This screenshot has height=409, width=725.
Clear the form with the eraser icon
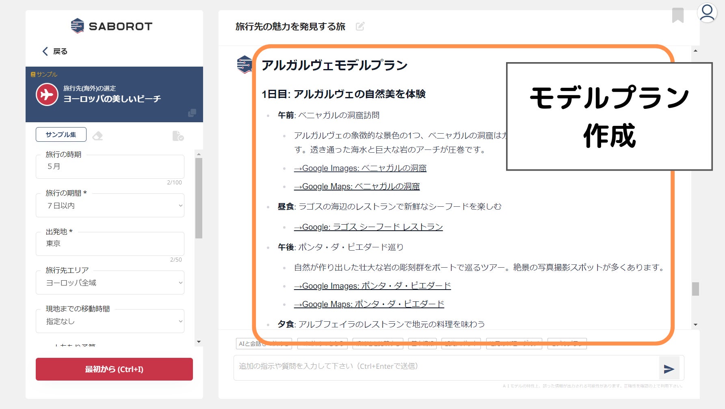point(97,136)
